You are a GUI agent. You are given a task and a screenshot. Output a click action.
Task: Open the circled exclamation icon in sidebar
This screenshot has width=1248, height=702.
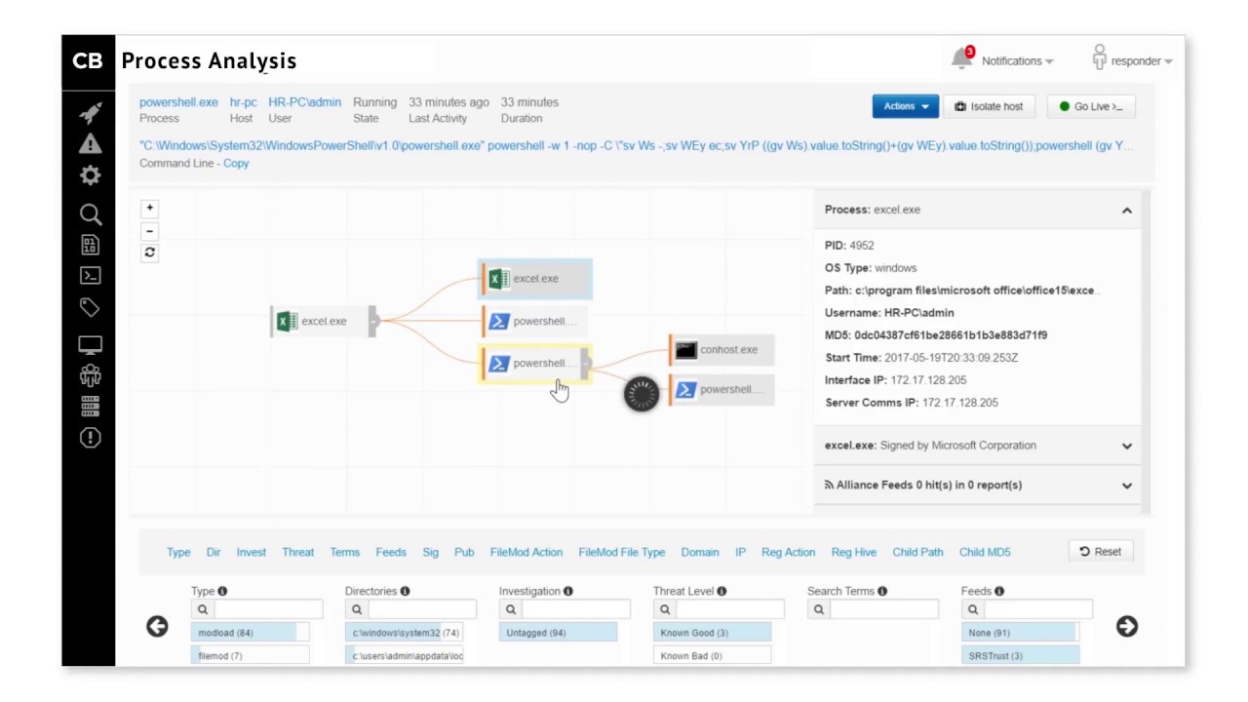point(91,438)
